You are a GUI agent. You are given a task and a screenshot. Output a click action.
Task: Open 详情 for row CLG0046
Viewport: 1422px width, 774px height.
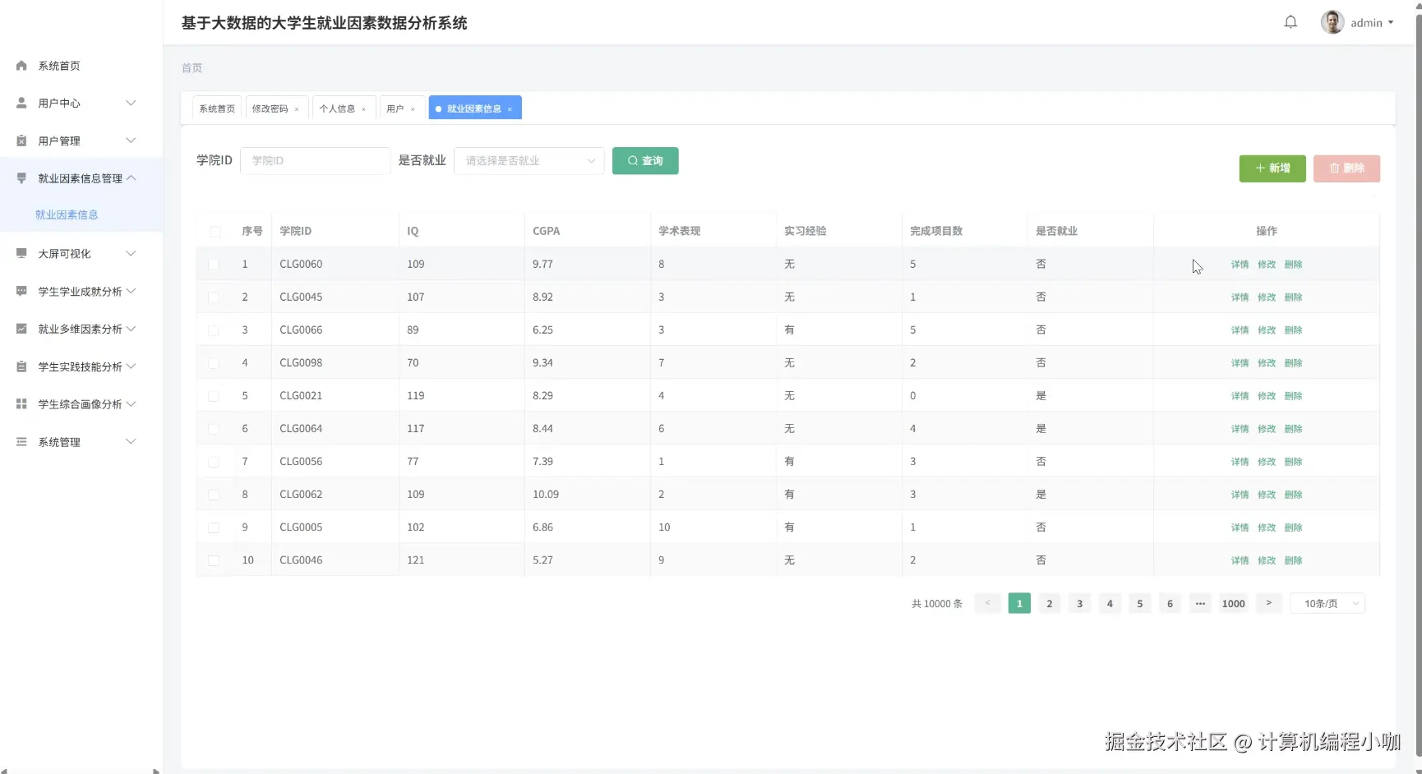tap(1240, 560)
